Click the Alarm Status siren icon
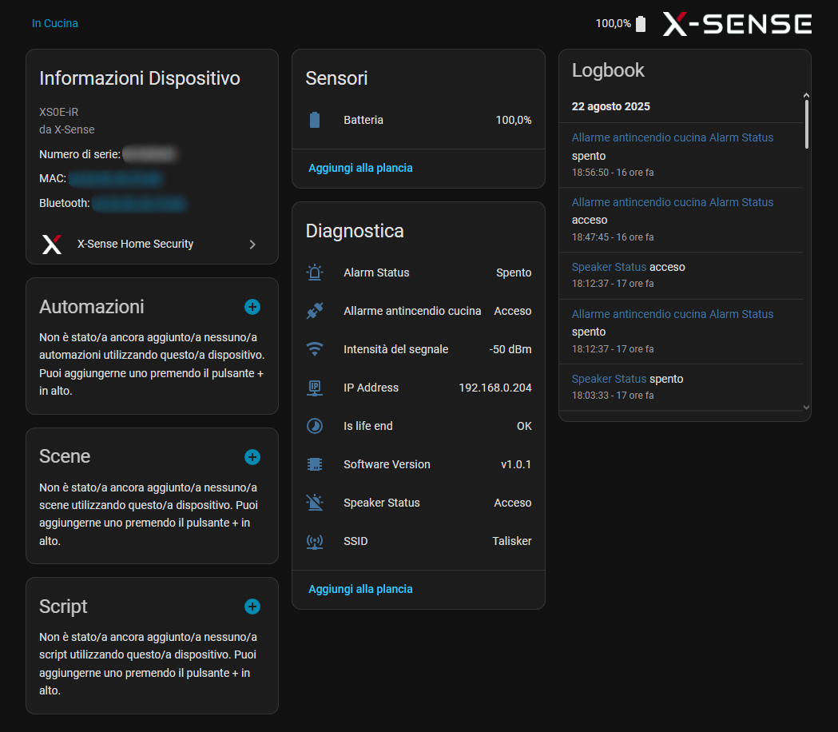Viewport: 838px width, 732px height. (x=315, y=273)
